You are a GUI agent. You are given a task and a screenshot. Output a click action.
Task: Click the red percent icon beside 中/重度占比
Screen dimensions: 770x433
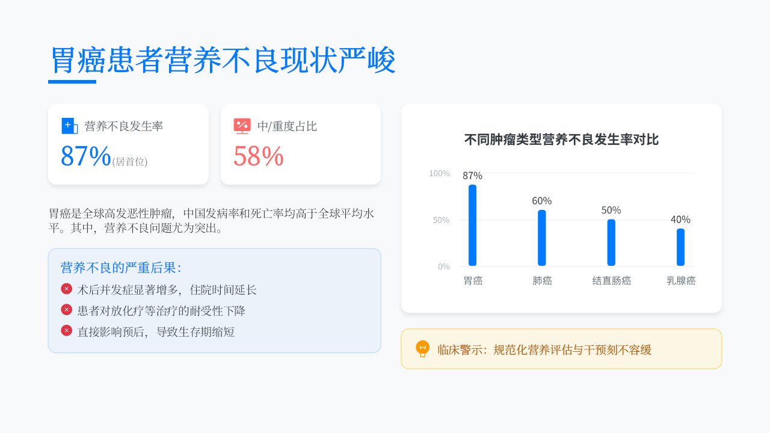click(x=242, y=126)
